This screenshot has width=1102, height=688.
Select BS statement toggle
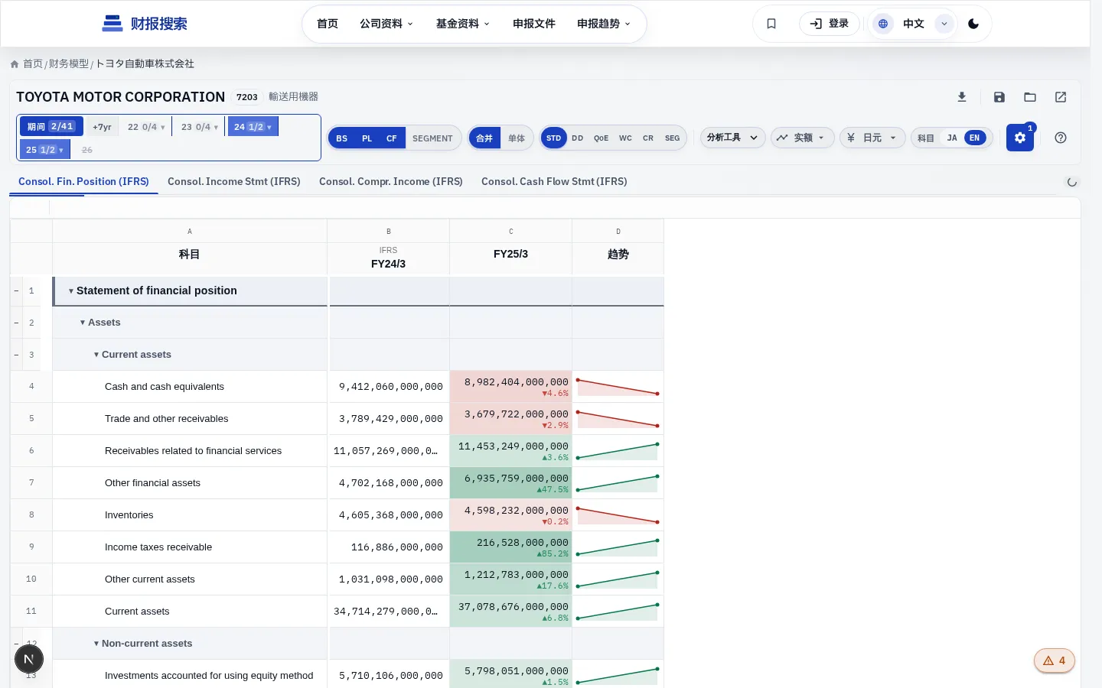click(342, 138)
